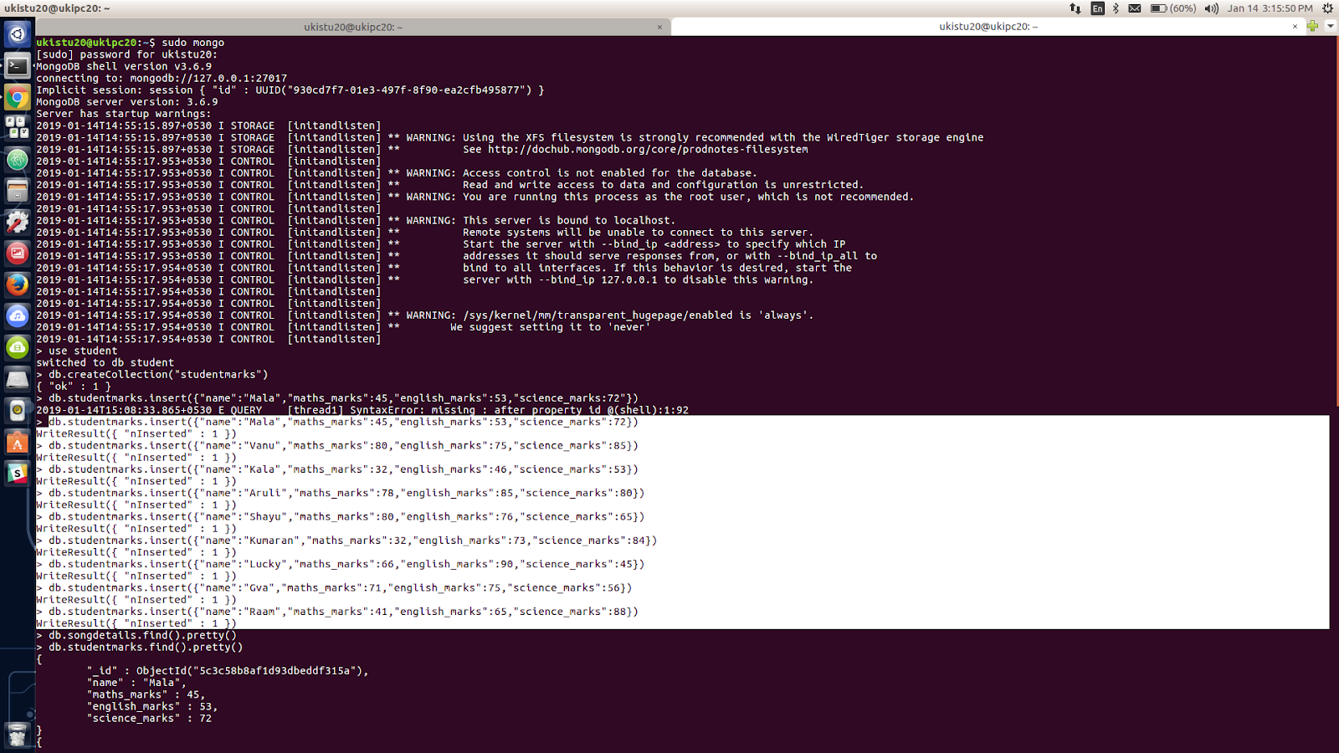Close the second active terminal tab
This screenshot has width=1339, height=753.
1295,27
